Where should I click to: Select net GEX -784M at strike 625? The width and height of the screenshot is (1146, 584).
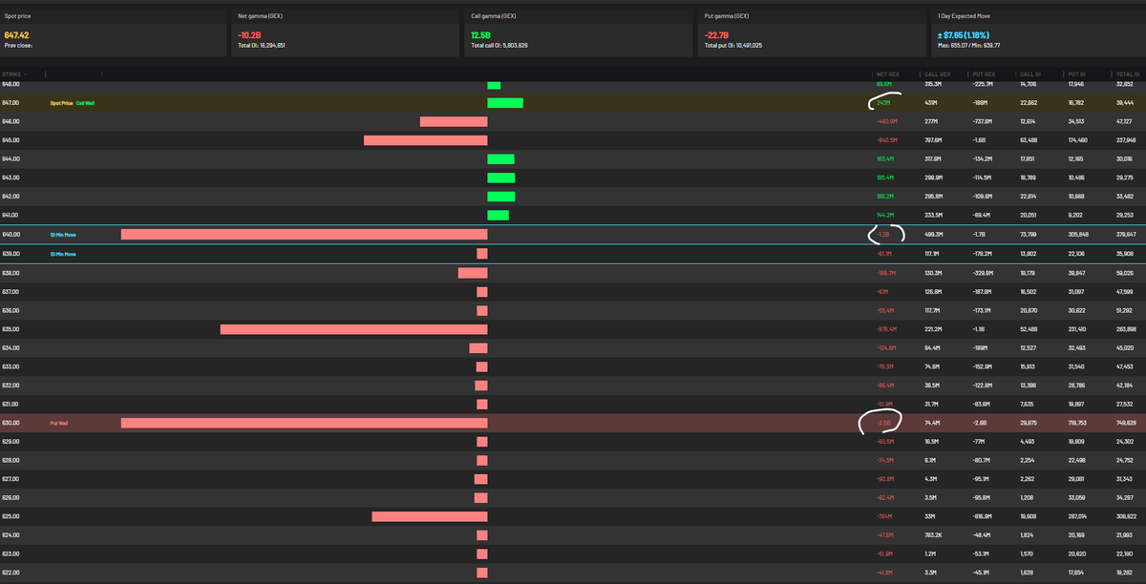click(x=883, y=517)
